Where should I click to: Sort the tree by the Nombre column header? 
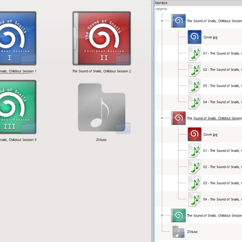(198, 3)
